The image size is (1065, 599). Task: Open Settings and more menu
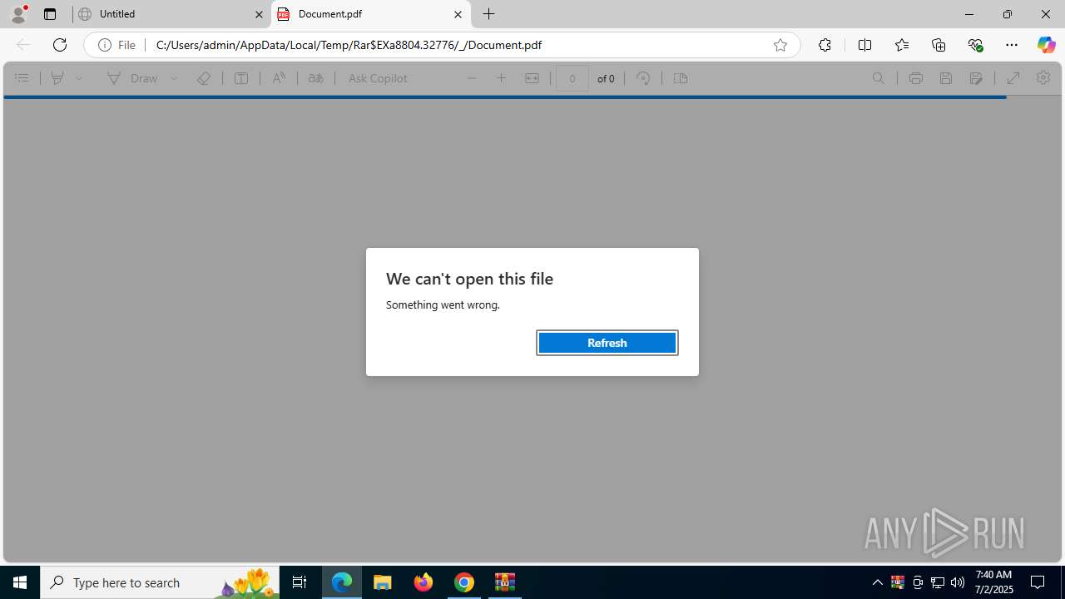(1012, 45)
